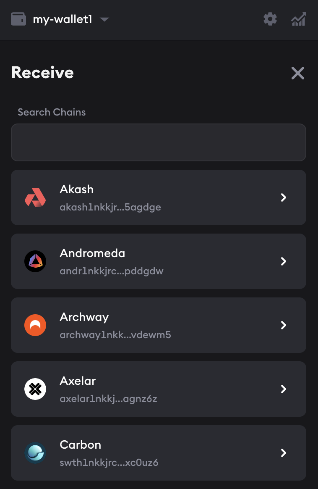Click the Andromeda chain logo

point(35,261)
